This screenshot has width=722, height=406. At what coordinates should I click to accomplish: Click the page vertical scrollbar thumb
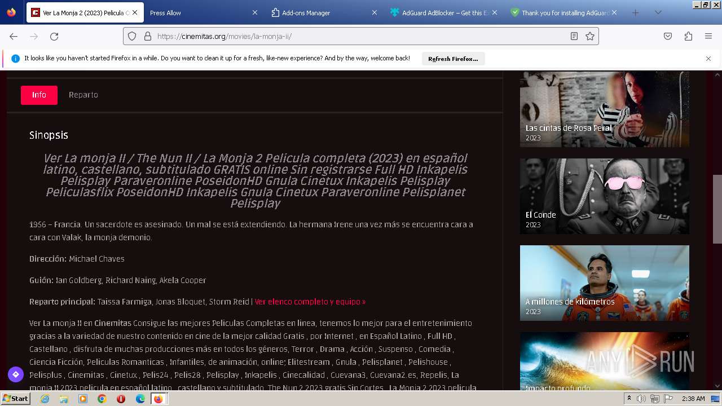(717, 209)
